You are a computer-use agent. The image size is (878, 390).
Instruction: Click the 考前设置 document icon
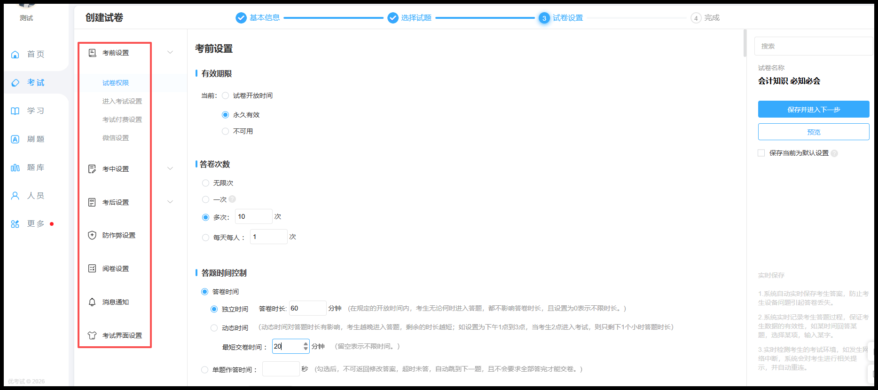[x=92, y=53]
